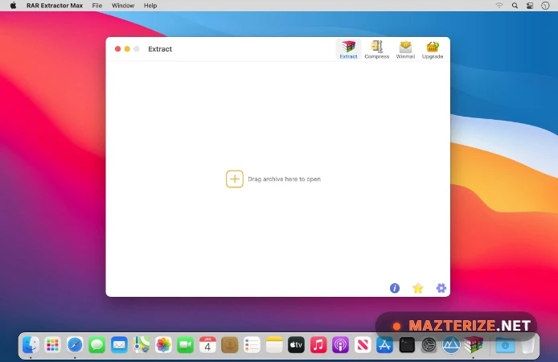The height and width of the screenshot is (362, 558).
Task: Open Mail from the Dock
Action: 119,345
